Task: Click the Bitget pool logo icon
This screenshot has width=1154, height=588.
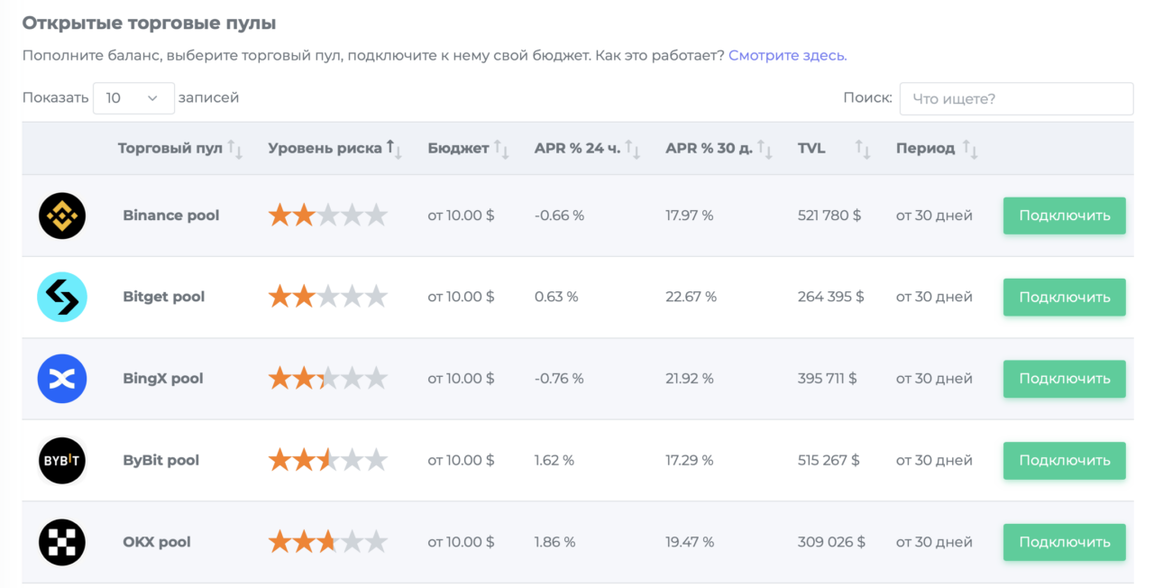Action: [x=62, y=297]
